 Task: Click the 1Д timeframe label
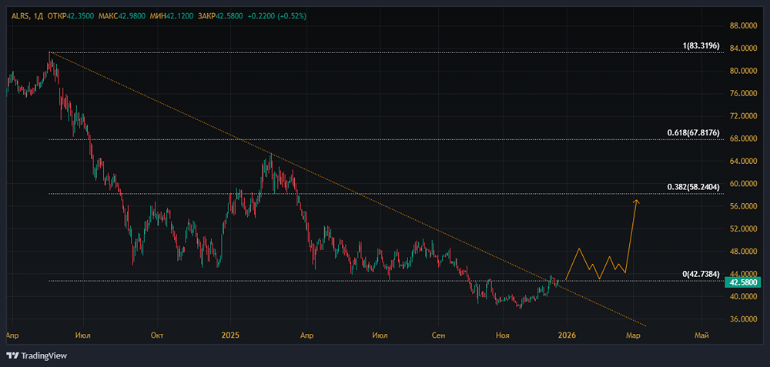tap(37, 16)
